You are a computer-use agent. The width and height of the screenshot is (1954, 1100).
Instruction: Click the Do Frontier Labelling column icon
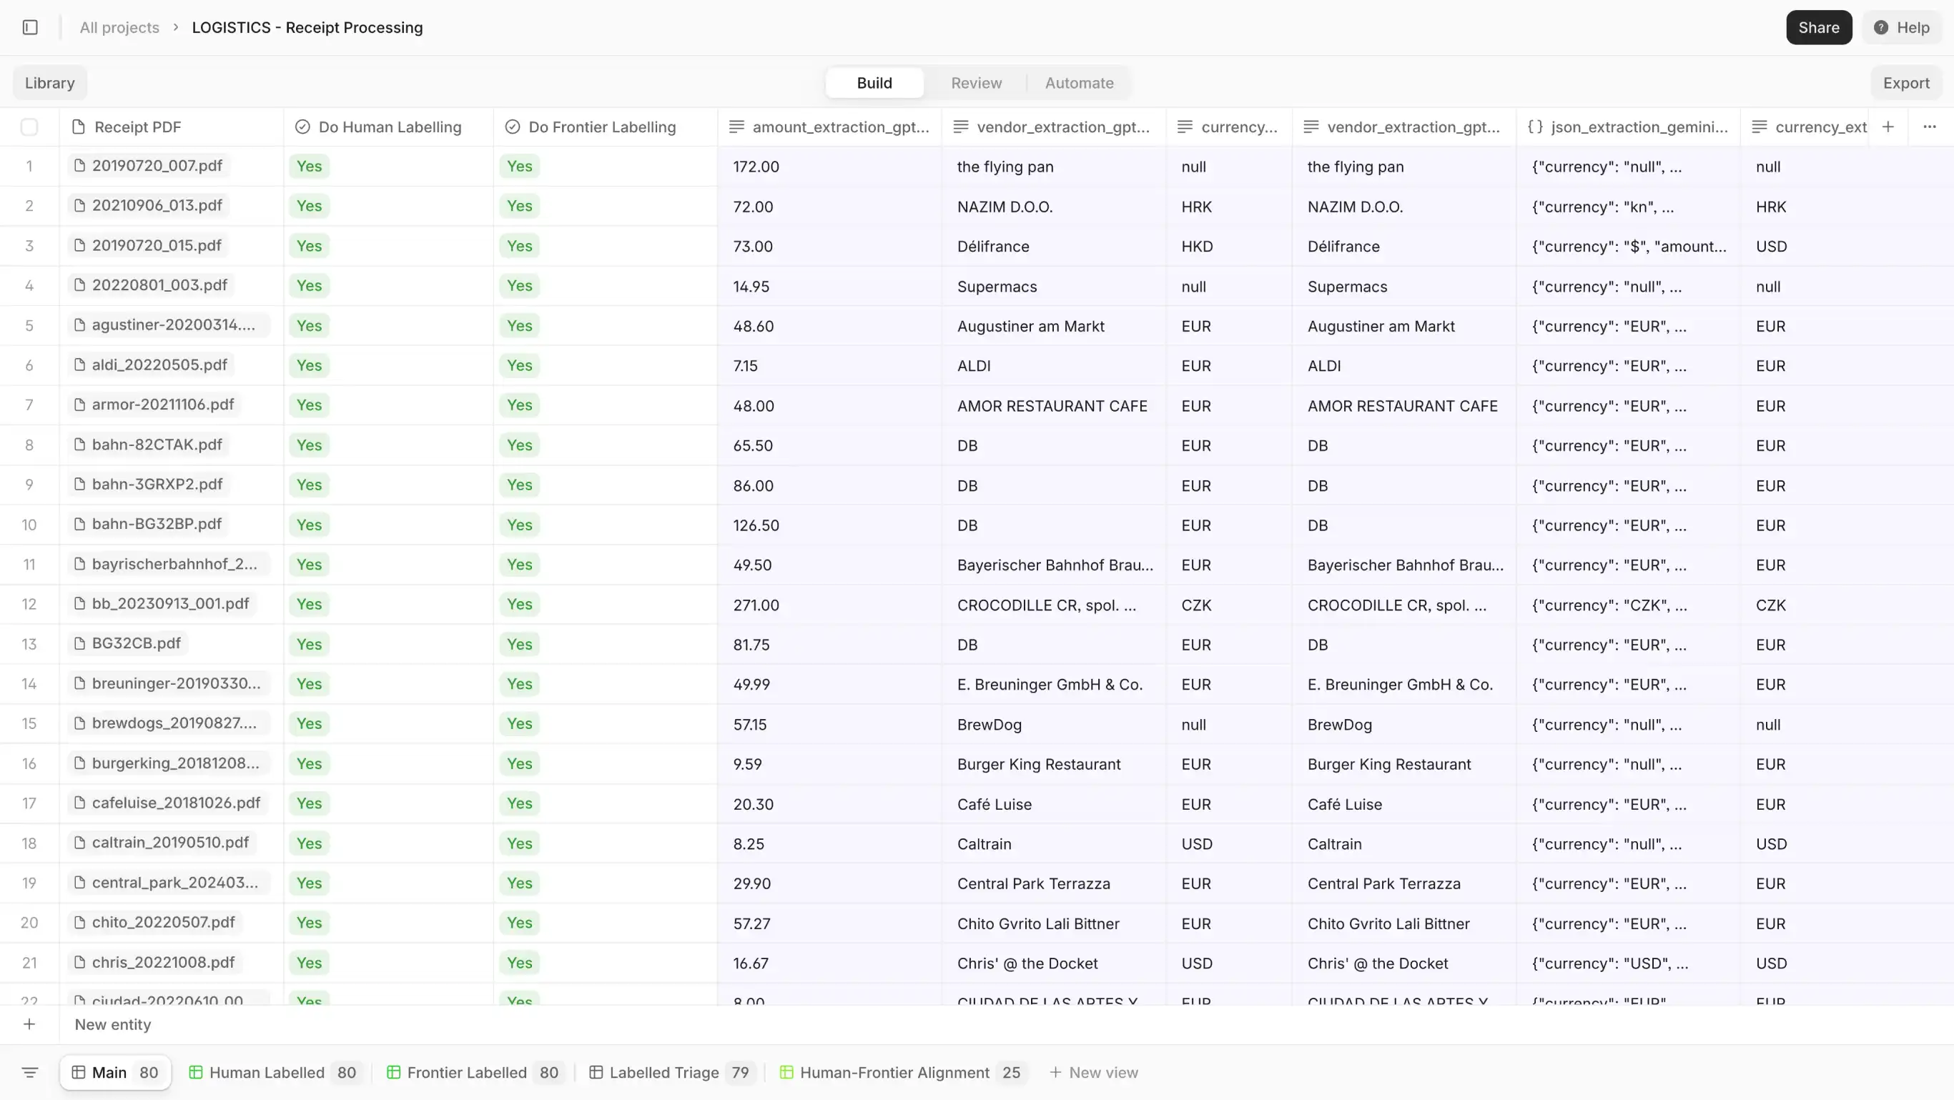coord(511,126)
